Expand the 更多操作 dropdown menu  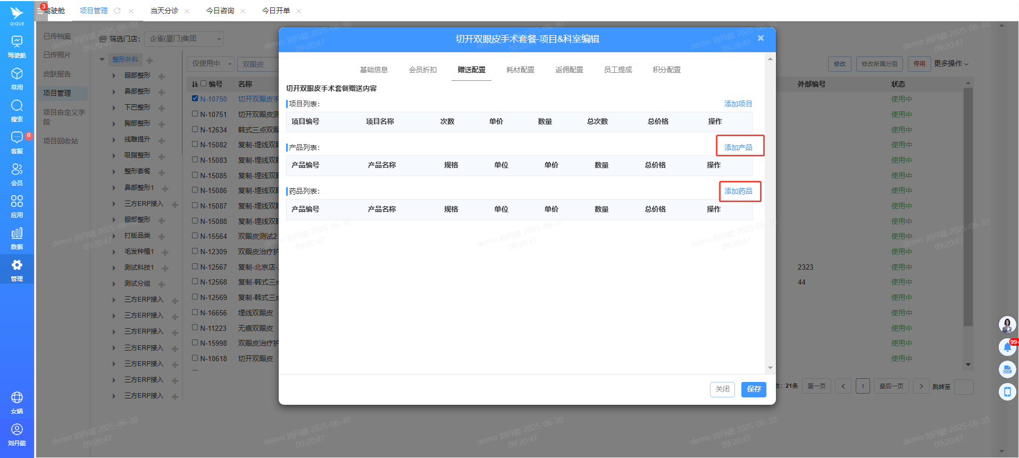point(951,64)
